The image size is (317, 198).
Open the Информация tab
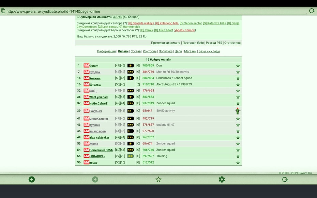point(106,51)
